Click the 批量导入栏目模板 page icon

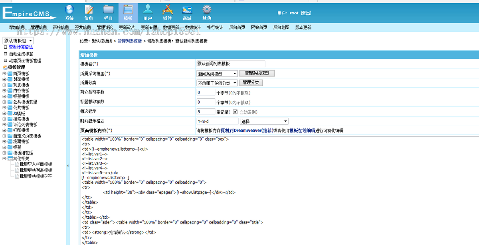pos(17,164)
